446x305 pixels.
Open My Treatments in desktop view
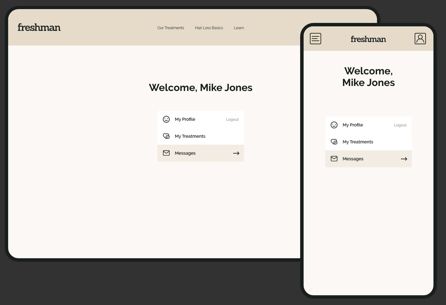pos(190,136)
